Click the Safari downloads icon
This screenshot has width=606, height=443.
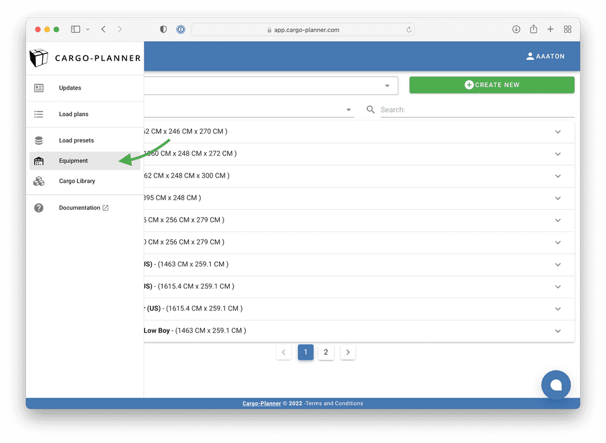pyautogui.click(x=516, y=30)
